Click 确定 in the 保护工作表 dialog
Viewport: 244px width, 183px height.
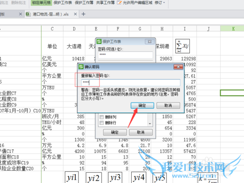tap(115, 132)
